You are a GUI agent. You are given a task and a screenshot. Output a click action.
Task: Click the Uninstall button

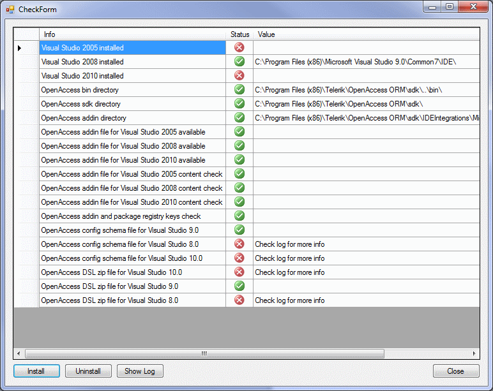88,371
